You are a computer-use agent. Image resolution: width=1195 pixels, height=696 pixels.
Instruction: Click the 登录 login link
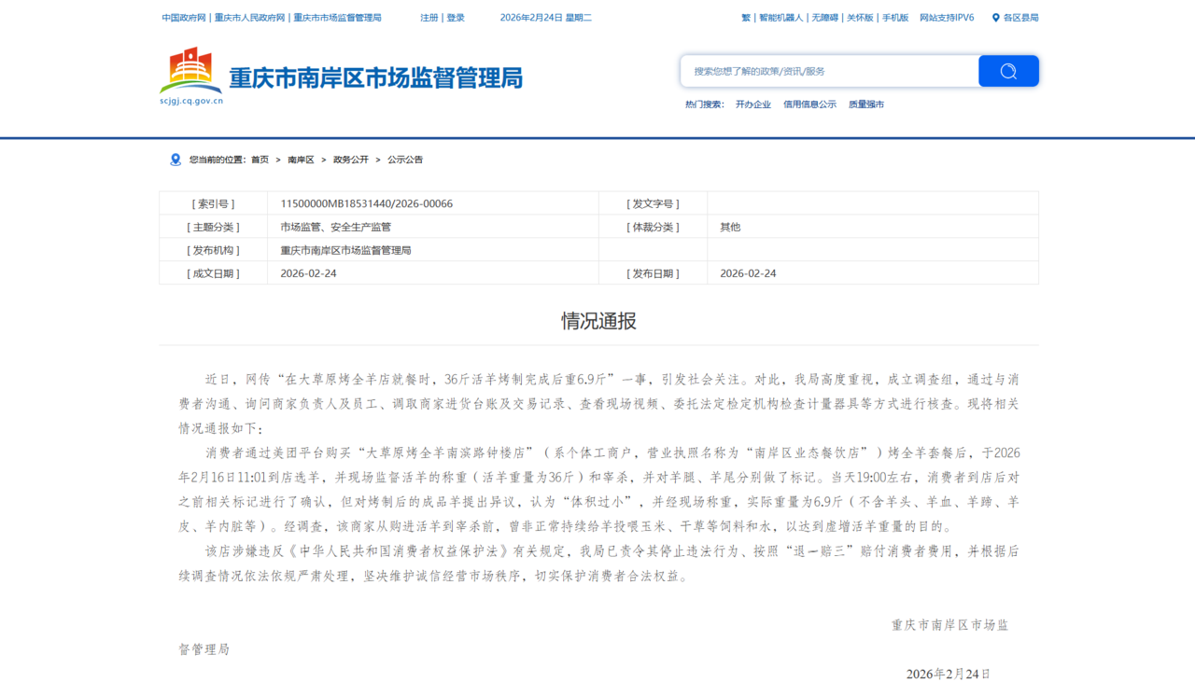pos(456,18)
